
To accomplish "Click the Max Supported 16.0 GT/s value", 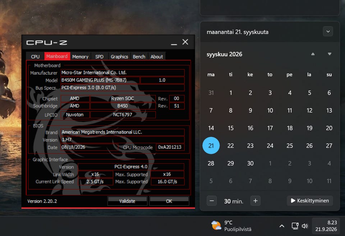I will tap(167, 182).
